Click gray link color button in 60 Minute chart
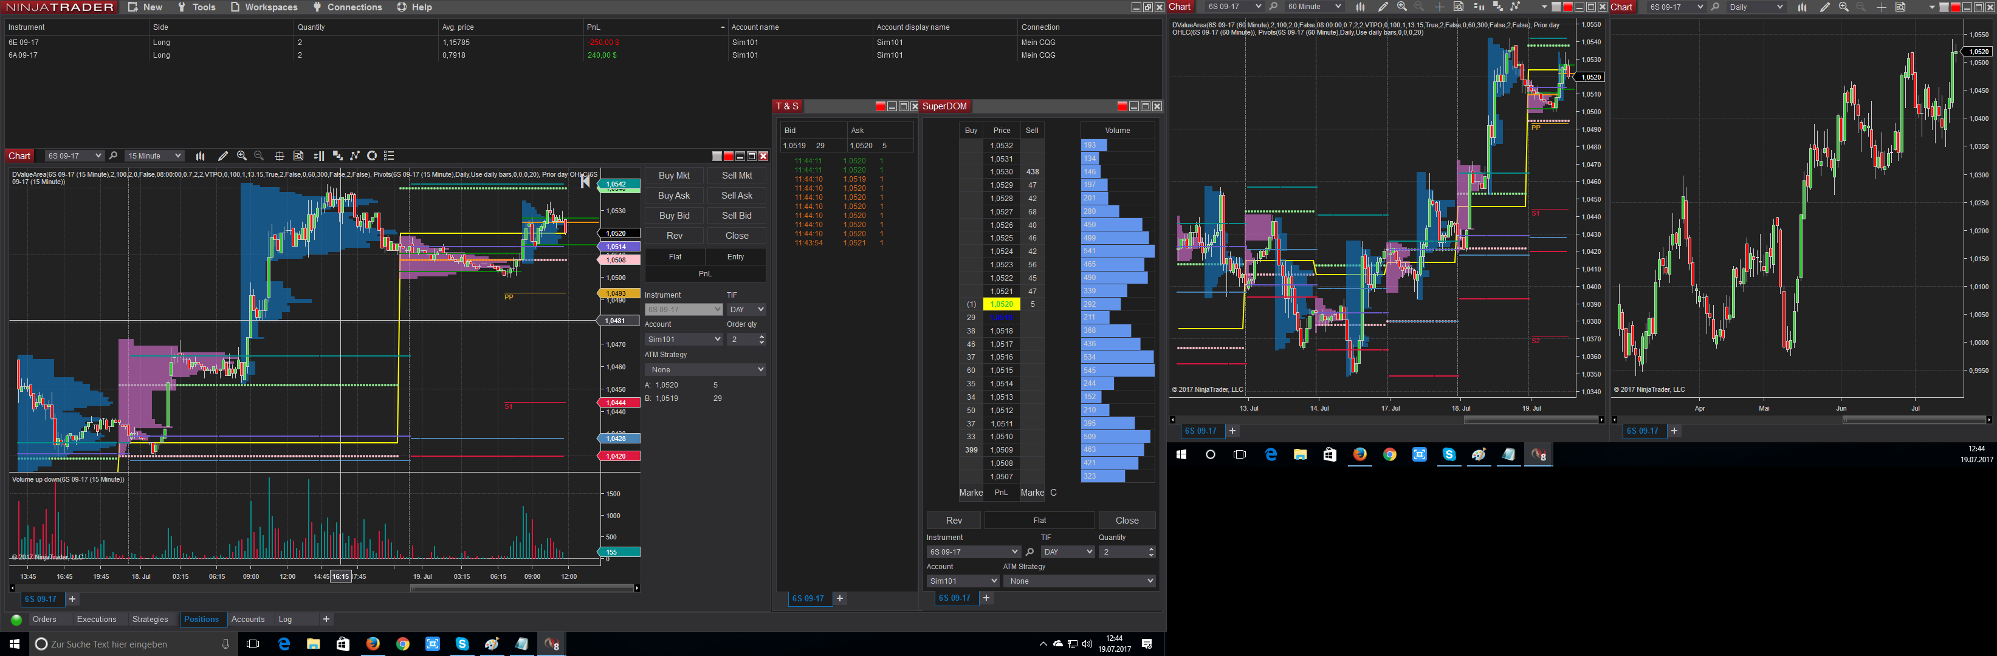The height and width of the screenshot is (656, 1997). (x=1556, y=7)
